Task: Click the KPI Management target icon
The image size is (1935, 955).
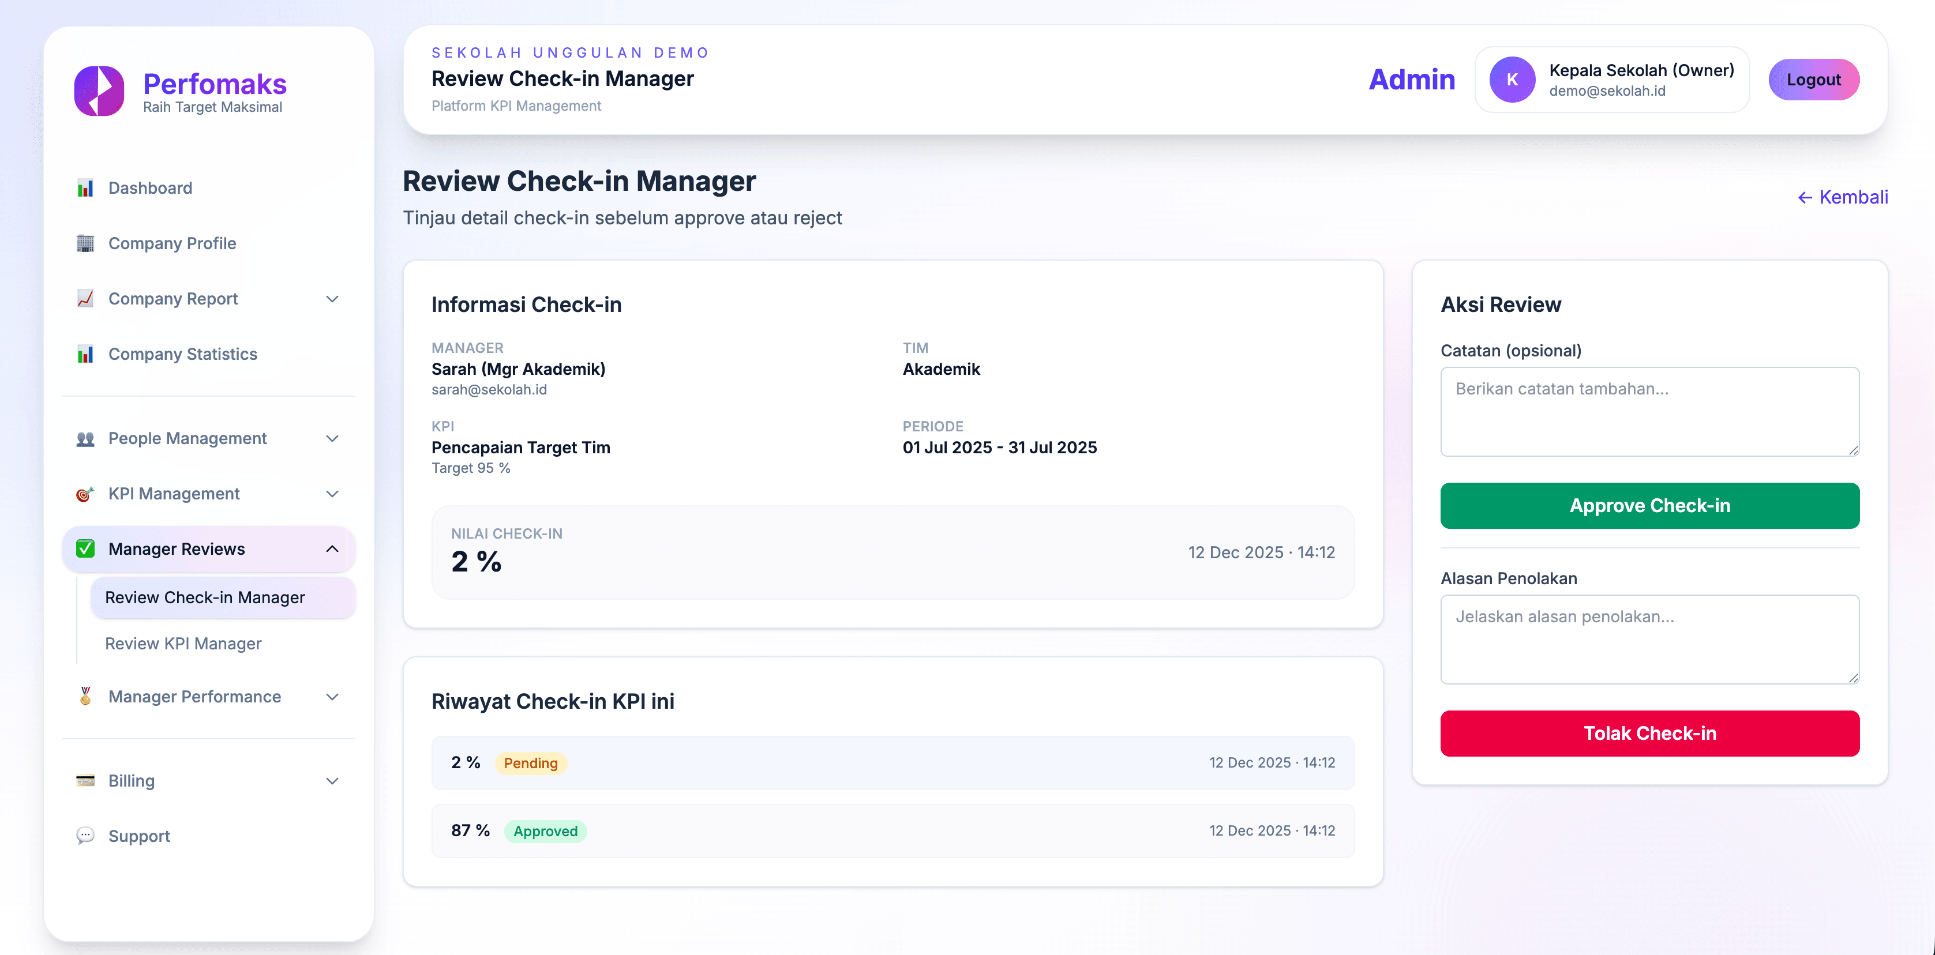Action: pos(85,493)
